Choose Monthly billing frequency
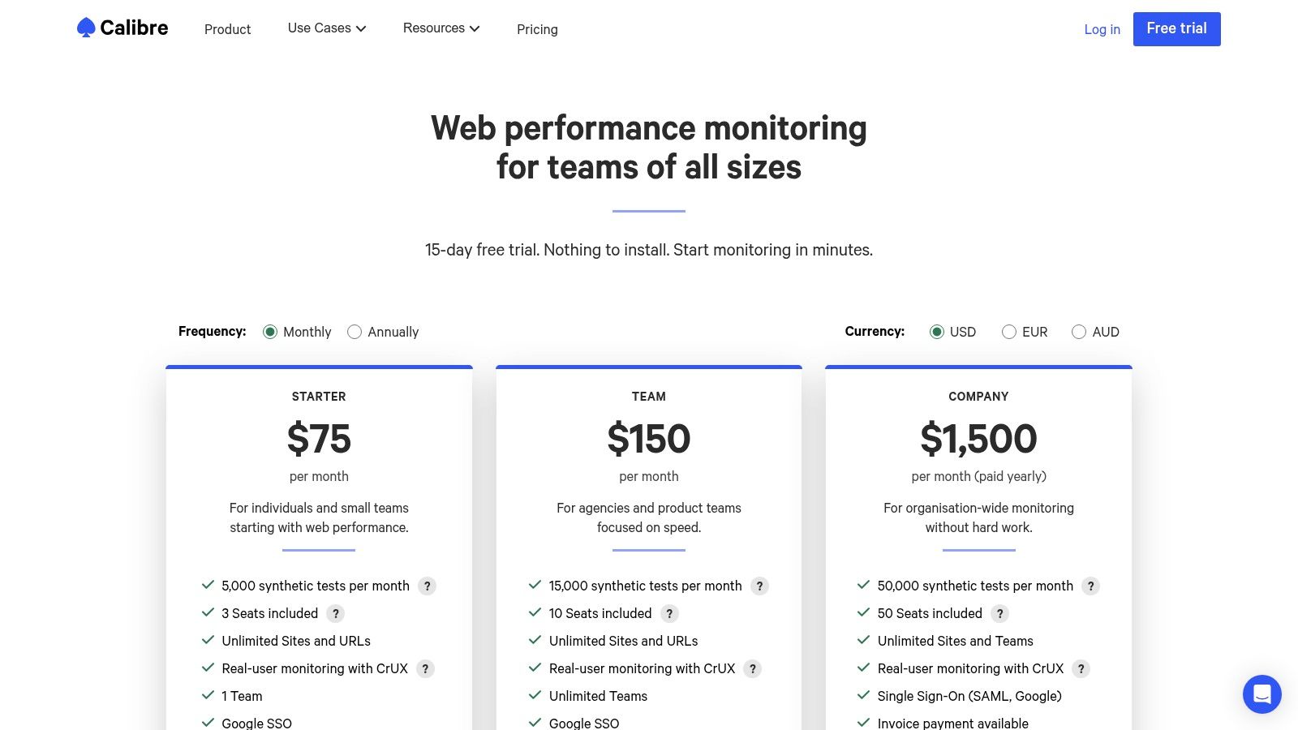The image size is (1298, 730). [x=270, y=332]
